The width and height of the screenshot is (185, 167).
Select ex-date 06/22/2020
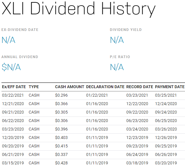pos(13,121)
